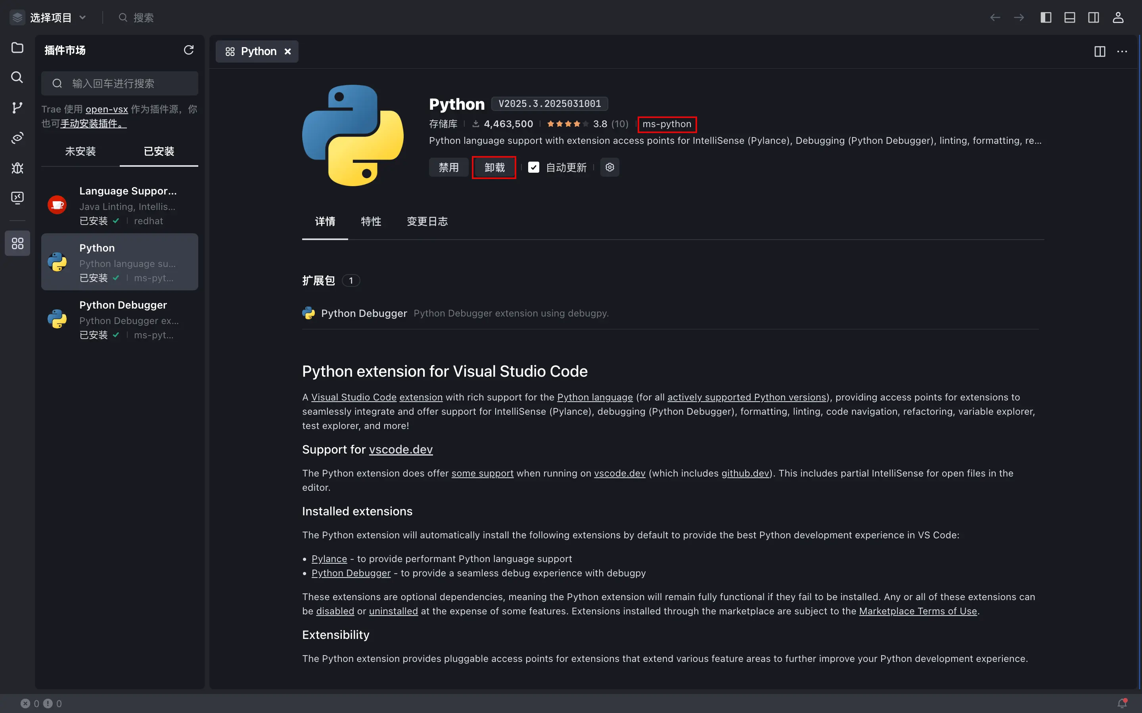Open the 特性 features tab
The width and height of the screenshot is (1142, 713).
pos(371,222)
